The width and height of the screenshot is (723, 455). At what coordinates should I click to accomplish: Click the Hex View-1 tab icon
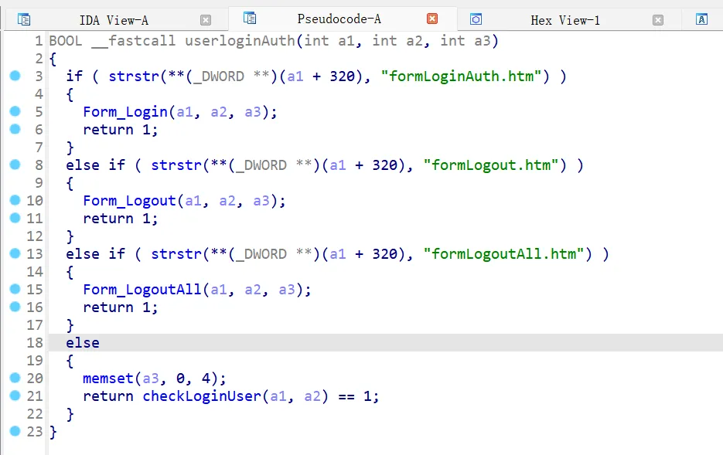(x=476, y=19)
